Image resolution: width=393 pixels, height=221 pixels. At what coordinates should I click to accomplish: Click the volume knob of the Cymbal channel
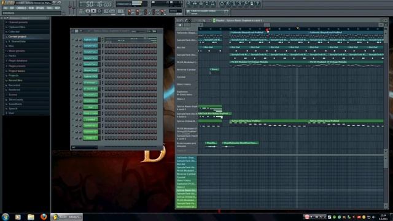80,120
